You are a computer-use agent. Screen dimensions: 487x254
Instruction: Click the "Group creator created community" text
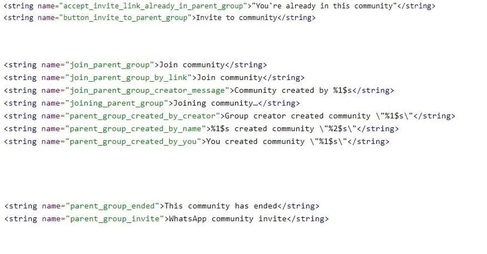(297, 116)
